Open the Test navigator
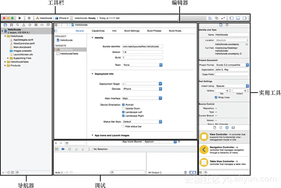Viewport: 281px width, 188px height. tap(30, 25)
